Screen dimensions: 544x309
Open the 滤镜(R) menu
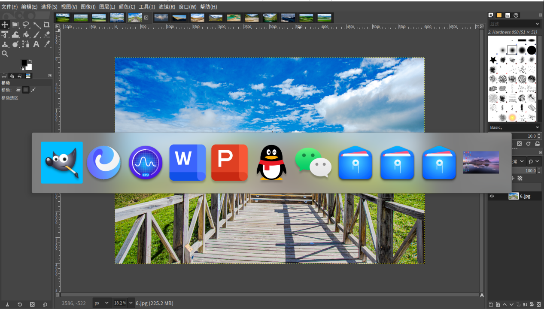pyautogui.click(x=167, y=7)
